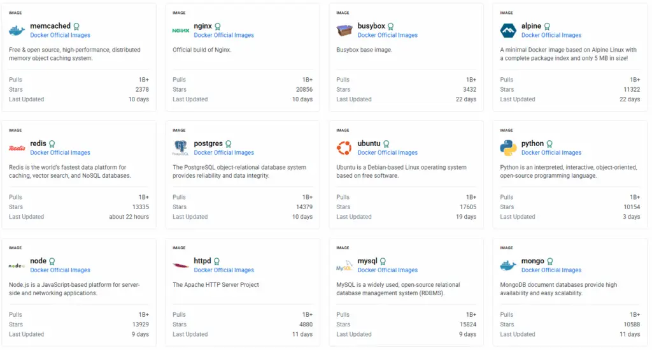
Task: Click the Python snake logo icon
Action: click(508, 148)
